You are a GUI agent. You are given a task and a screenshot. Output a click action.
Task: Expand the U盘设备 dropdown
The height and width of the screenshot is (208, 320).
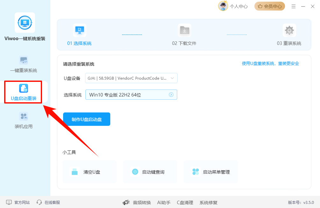pyautogui.click(x=131, y=78)
